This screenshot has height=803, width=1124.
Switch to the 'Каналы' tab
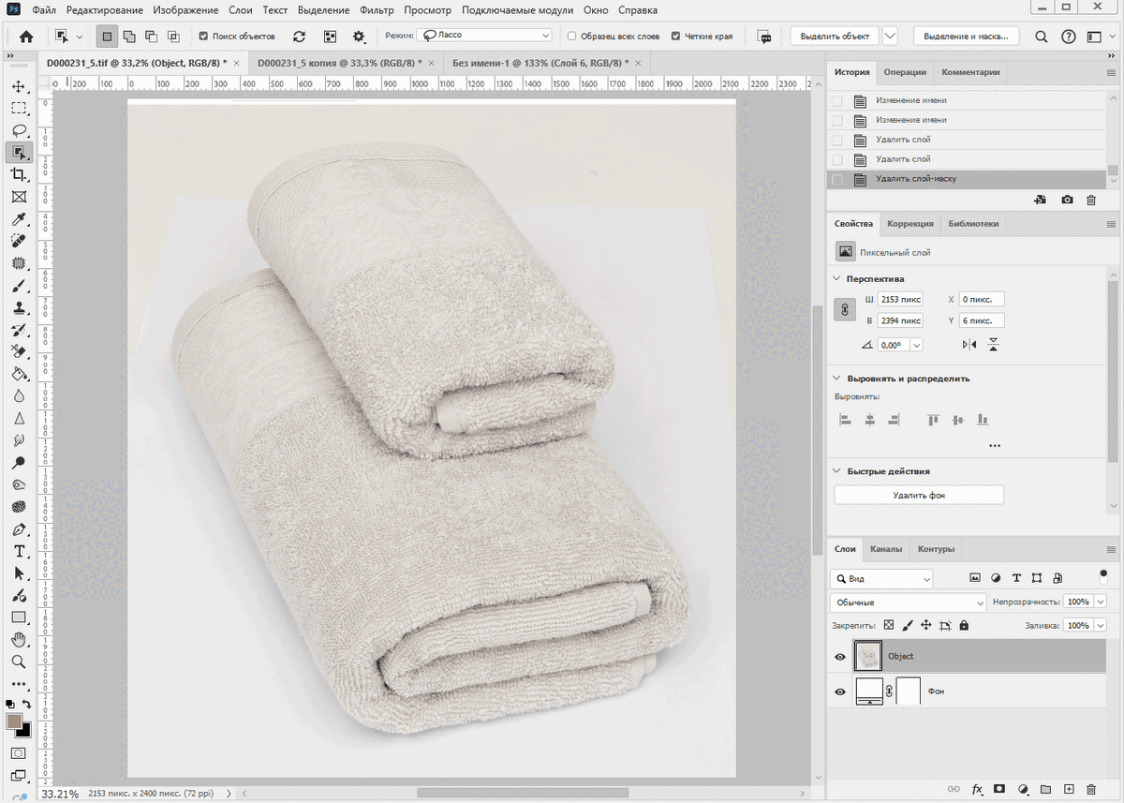885,549
